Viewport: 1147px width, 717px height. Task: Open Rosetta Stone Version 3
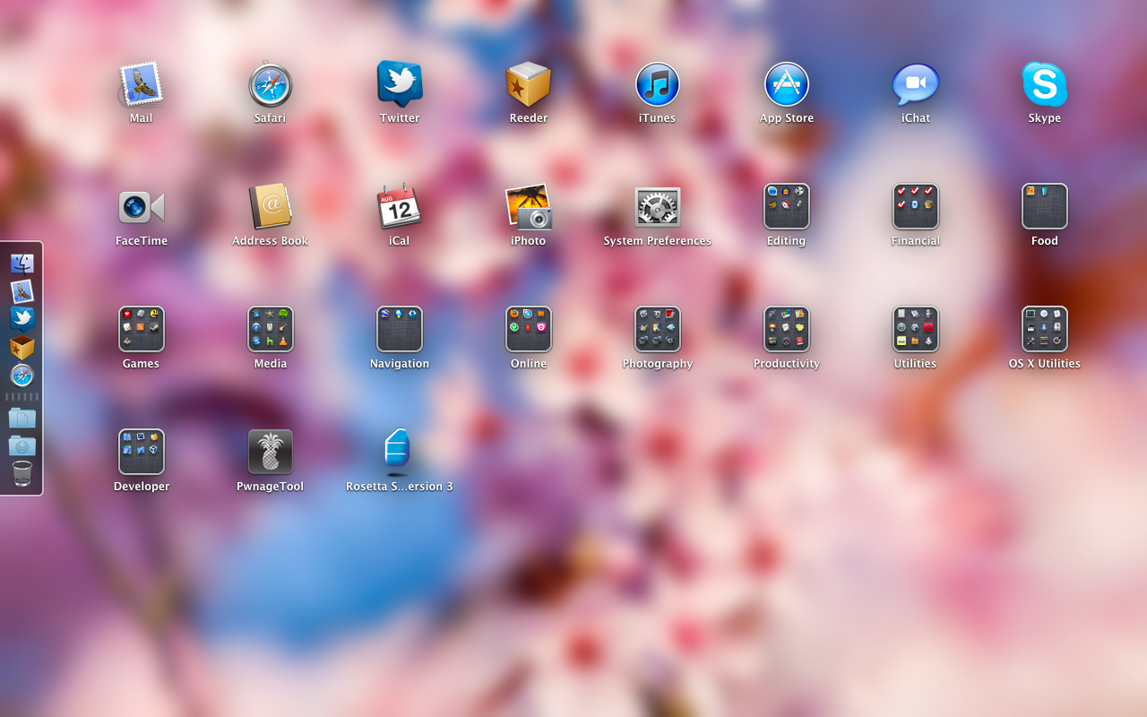(x=398, y=450)
